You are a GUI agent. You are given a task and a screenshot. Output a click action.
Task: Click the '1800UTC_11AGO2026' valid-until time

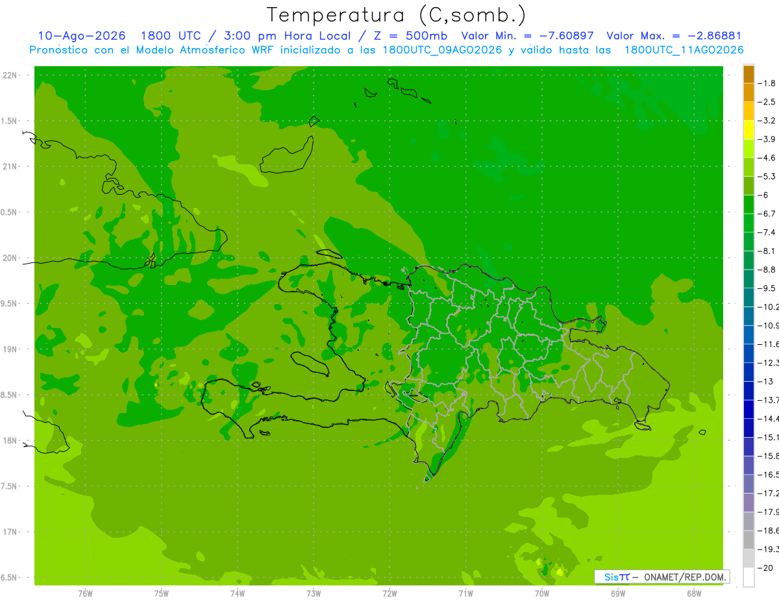[x=684, y=50]
